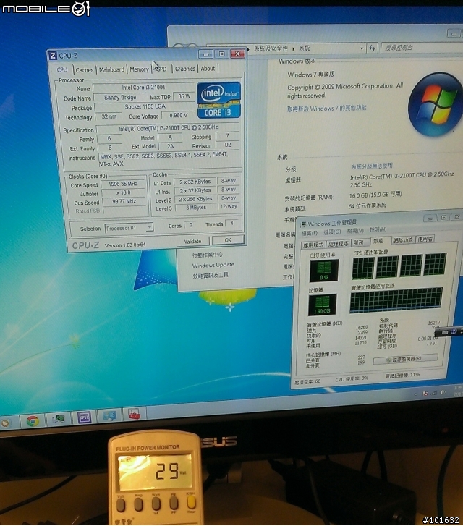Click the Package Socket 1155 LGA field
The height and width of the screenshot is (526, 463).
coord(145,106)
